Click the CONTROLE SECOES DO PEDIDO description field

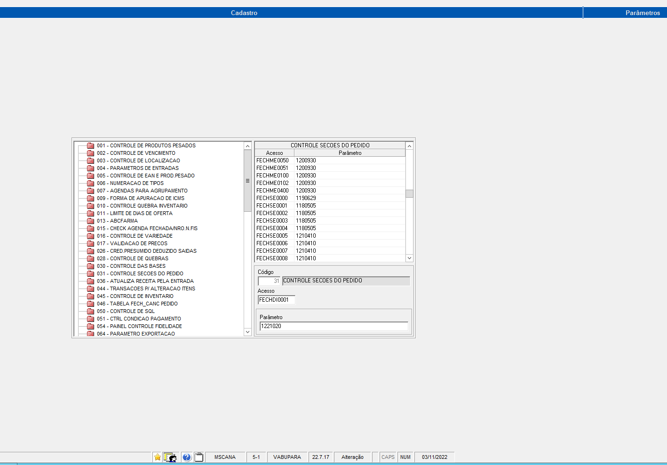click(346, 281)
